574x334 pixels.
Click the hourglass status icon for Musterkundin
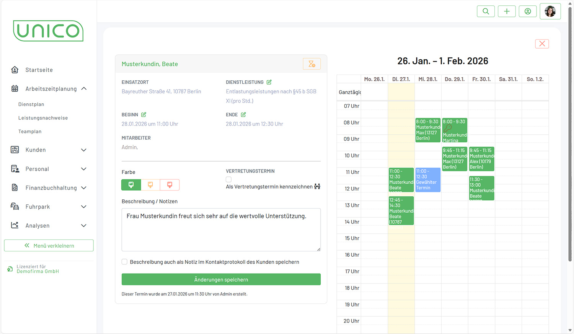pos(311,64)
